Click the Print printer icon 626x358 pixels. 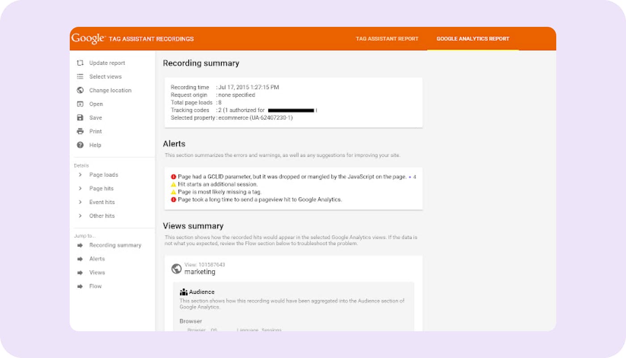(x=80, y=131)
